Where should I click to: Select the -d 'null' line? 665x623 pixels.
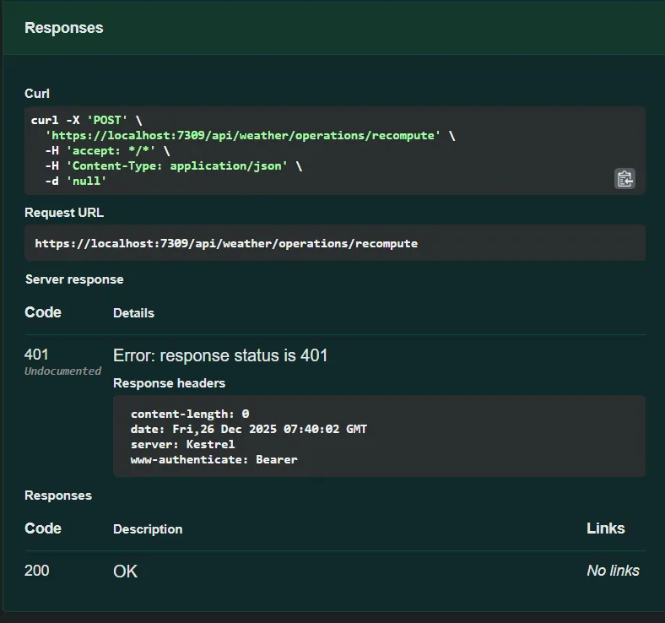(76, 181)
